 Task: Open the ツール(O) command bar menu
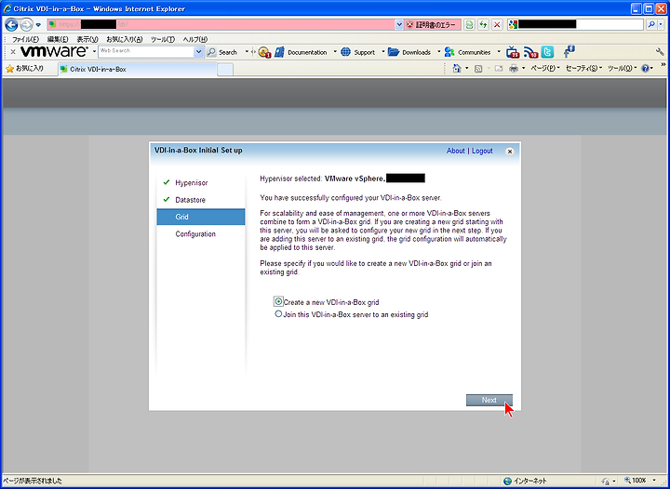(x=623, y=68)
